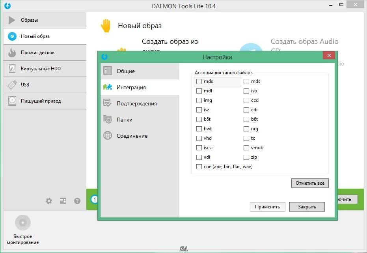This screenshot has height=253, width=367.
Task: Open Прожиг дисков section
Action: click(45, 52)
